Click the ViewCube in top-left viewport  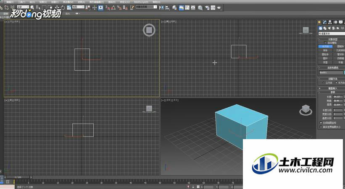coord(149,30)
